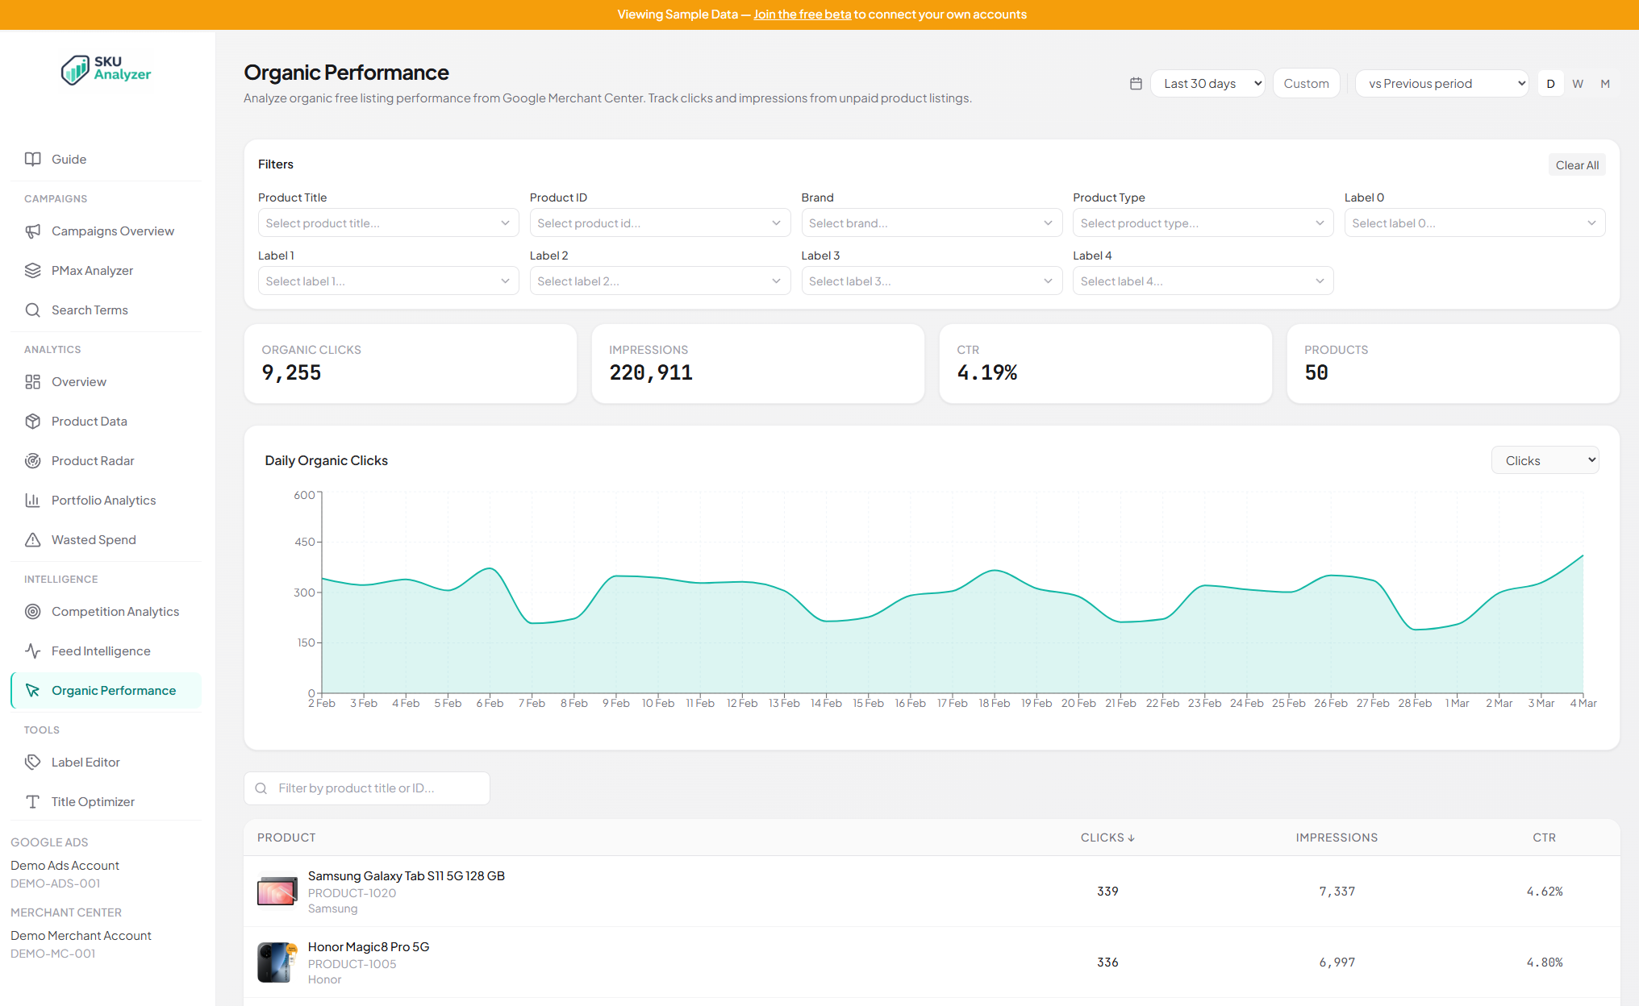
Task: Follow the Join the free beta link
Action: tap(802, 15)
